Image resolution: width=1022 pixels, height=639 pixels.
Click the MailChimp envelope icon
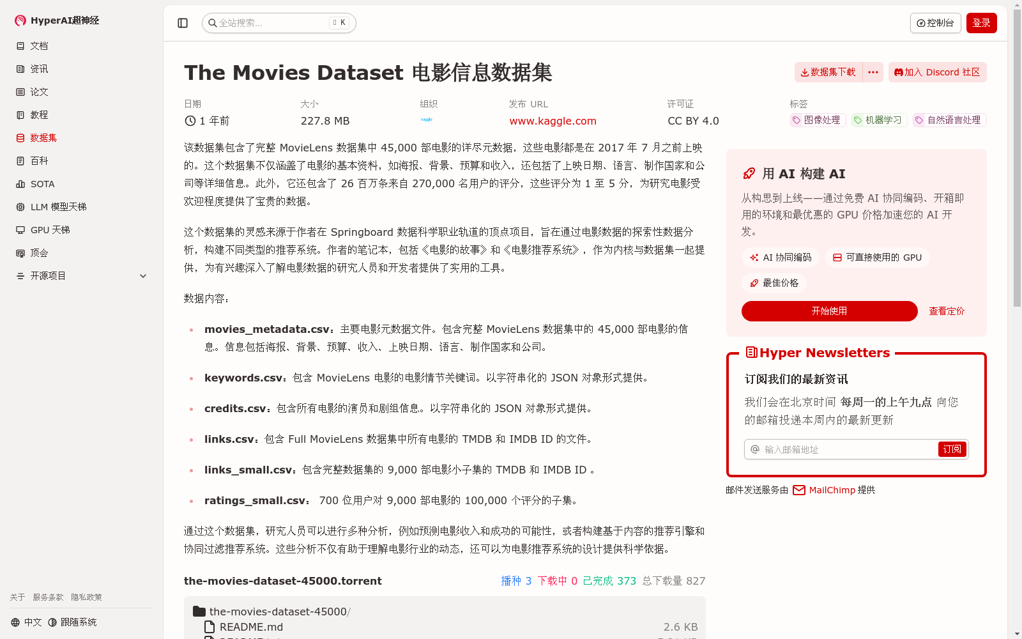click(x=798, y=490)
